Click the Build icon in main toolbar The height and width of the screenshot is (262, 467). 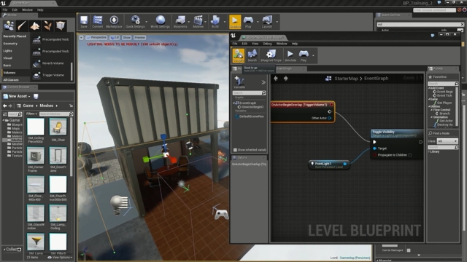click(215, 22)
